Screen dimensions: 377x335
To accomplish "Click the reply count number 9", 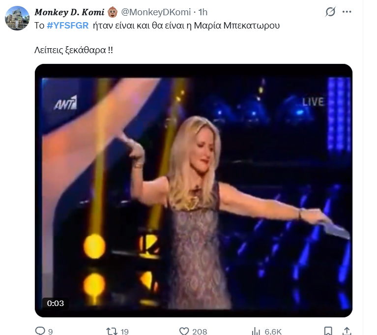I will tap(51, 332).
